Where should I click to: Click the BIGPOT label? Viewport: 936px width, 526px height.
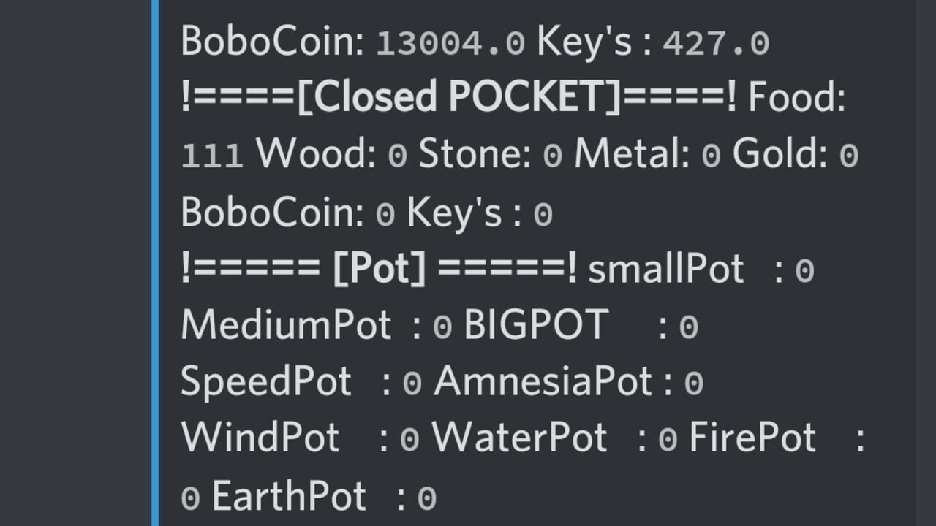click(x=536, y=326)
